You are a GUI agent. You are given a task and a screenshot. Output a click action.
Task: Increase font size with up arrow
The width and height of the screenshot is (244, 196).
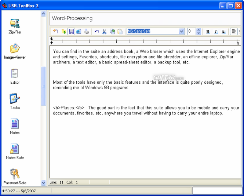[x=199, y=30]
